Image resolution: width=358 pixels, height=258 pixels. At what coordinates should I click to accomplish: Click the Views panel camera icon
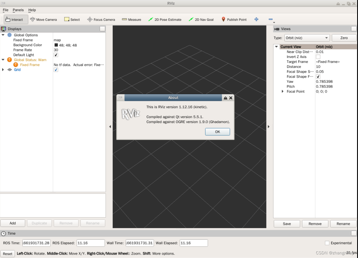coord(277,29)
